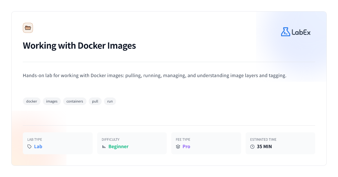This screenshot has width=338, height=177.
Task: Select the LabEx flask logo
Action: click(285, 32)
